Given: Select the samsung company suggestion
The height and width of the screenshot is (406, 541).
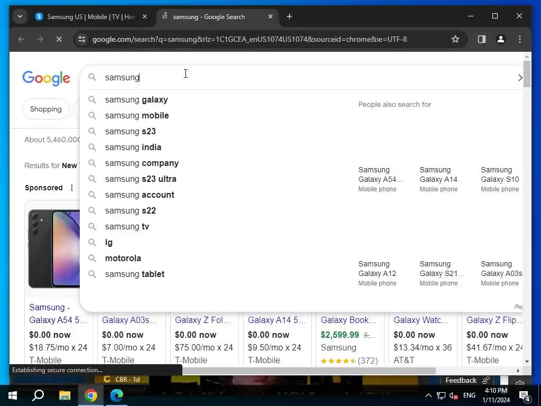Looking at the screenshot, I should (x=142, y=163).
